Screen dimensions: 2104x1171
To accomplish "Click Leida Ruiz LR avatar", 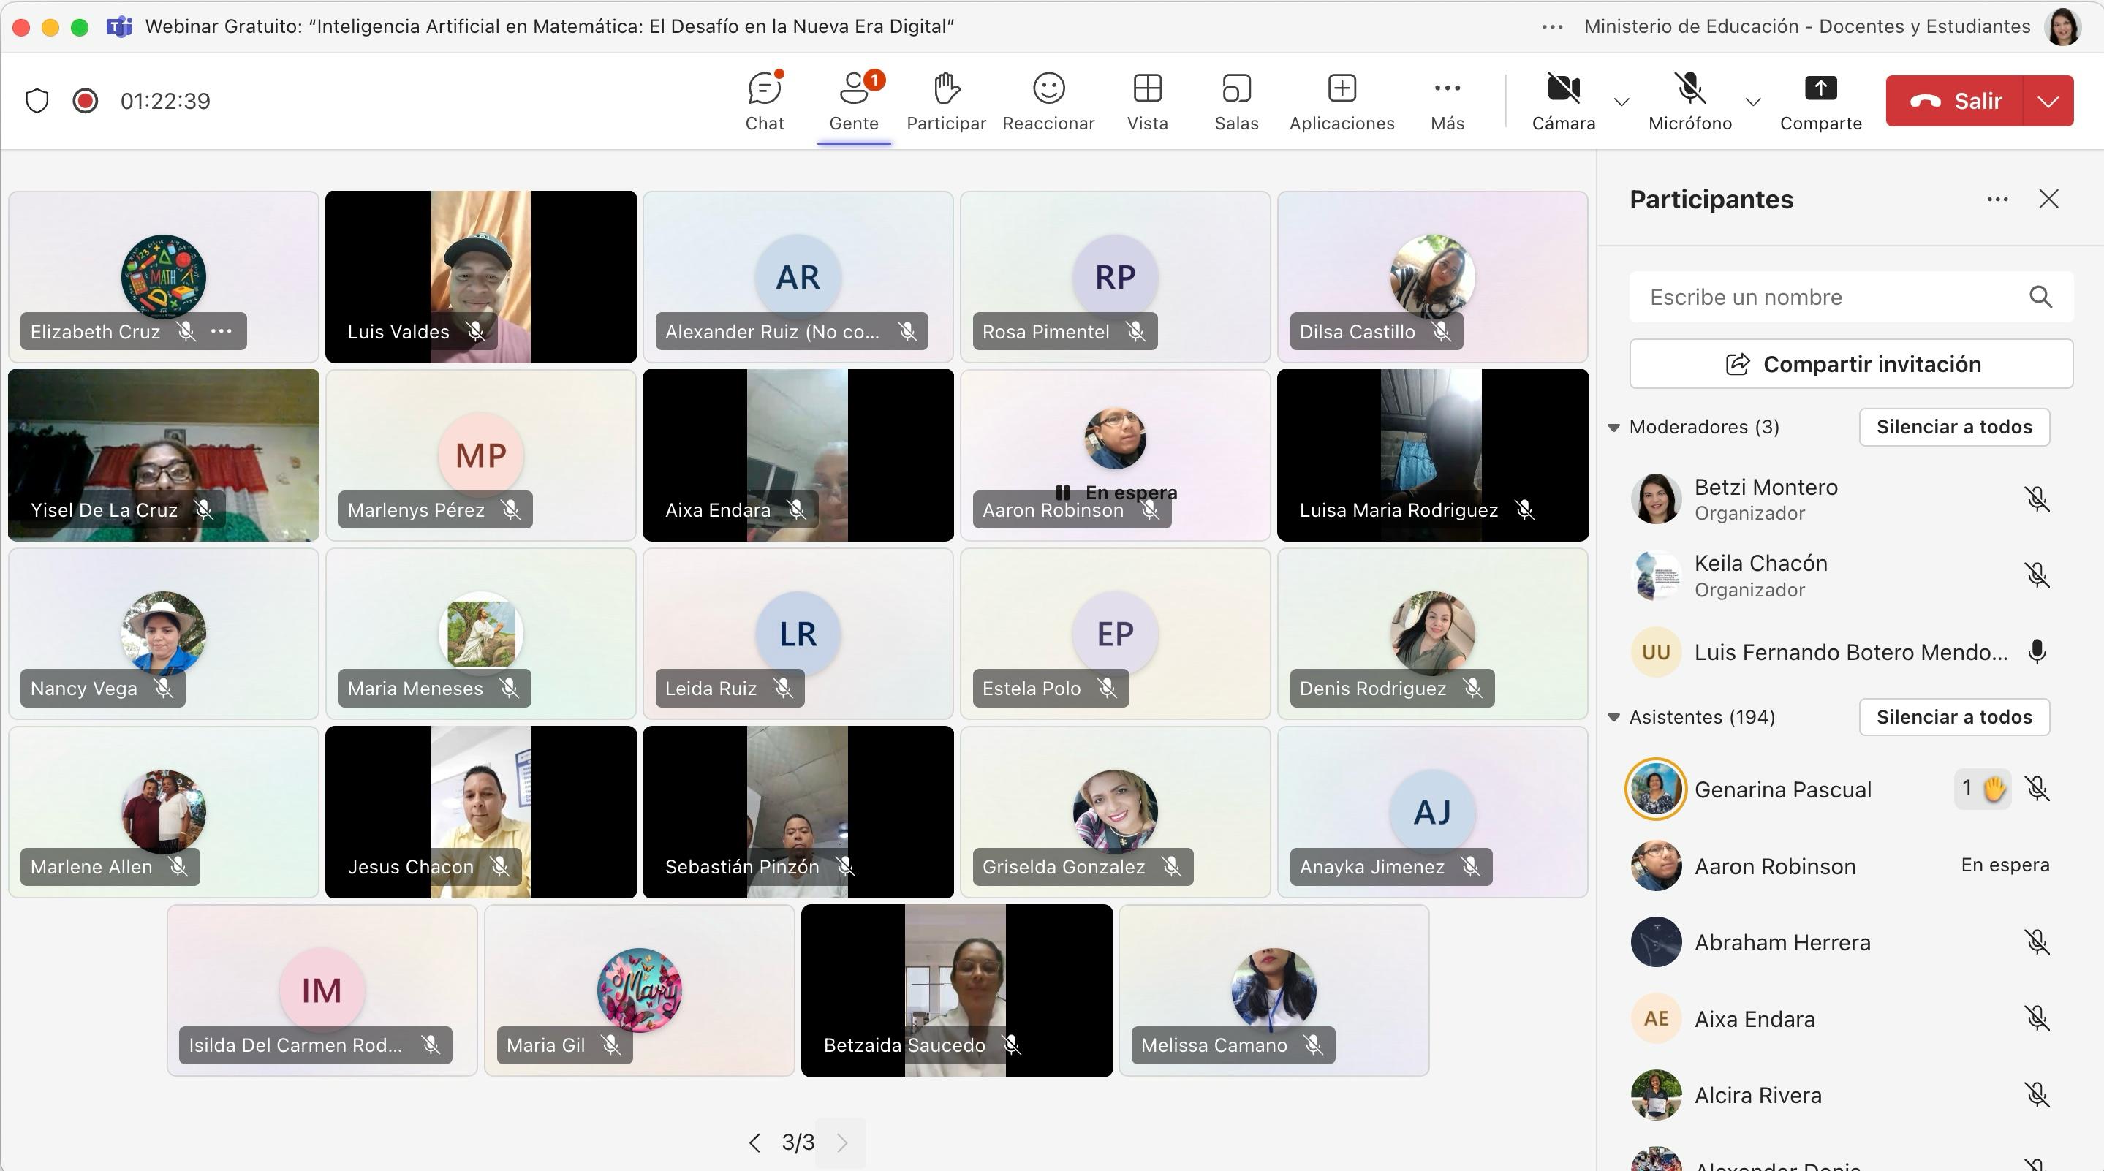I will click(798, 634).
